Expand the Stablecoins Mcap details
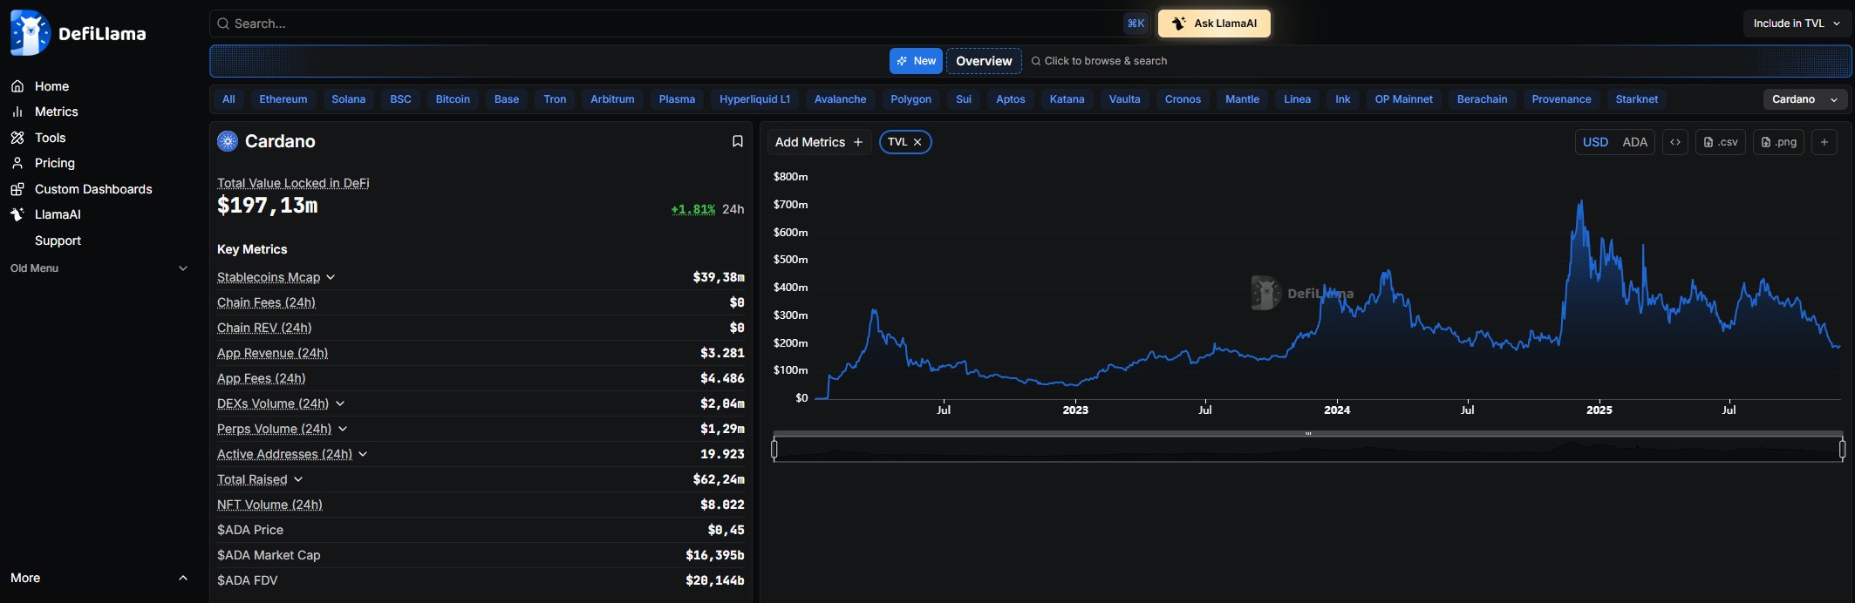 click(x=331, y=277)
